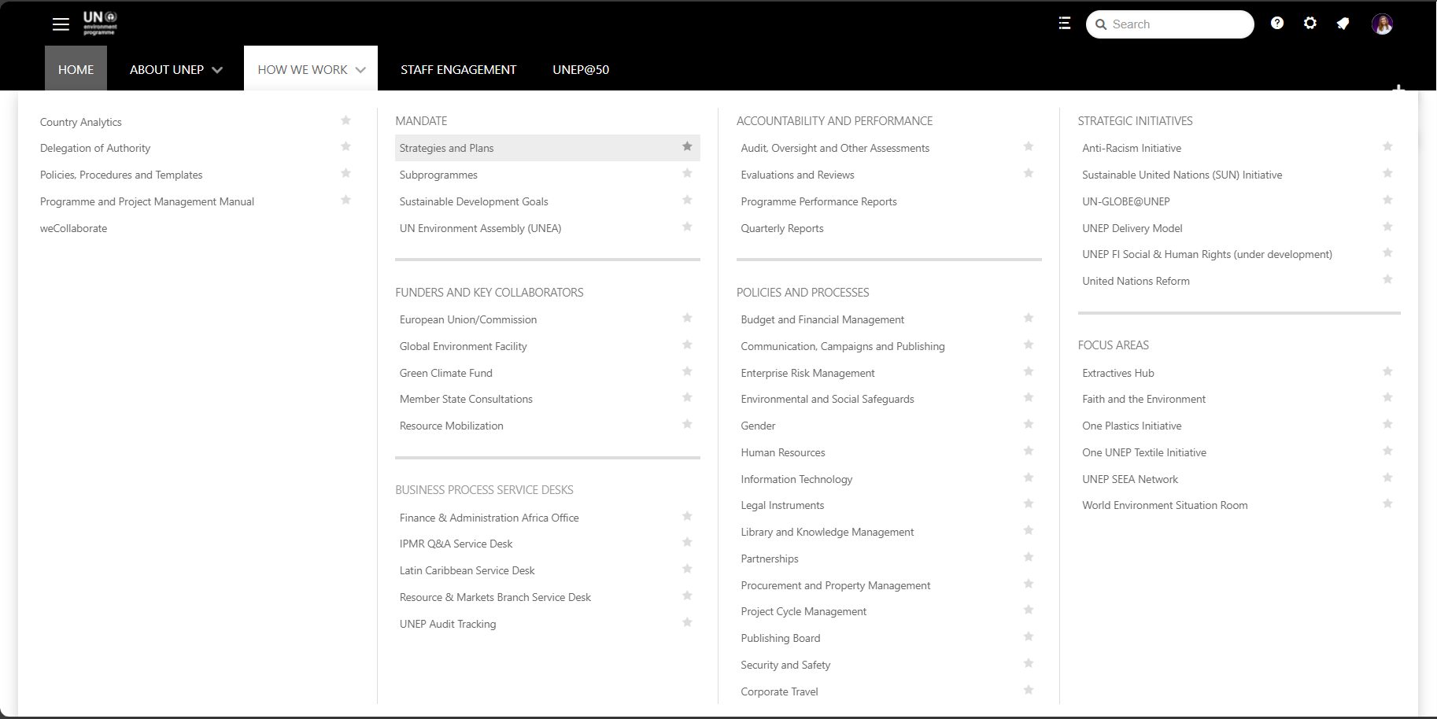Viewport: 1437px width, 719px height.
Task: Toggle favorite star for Green Climate Fund
Action: (x=687, y=372)
